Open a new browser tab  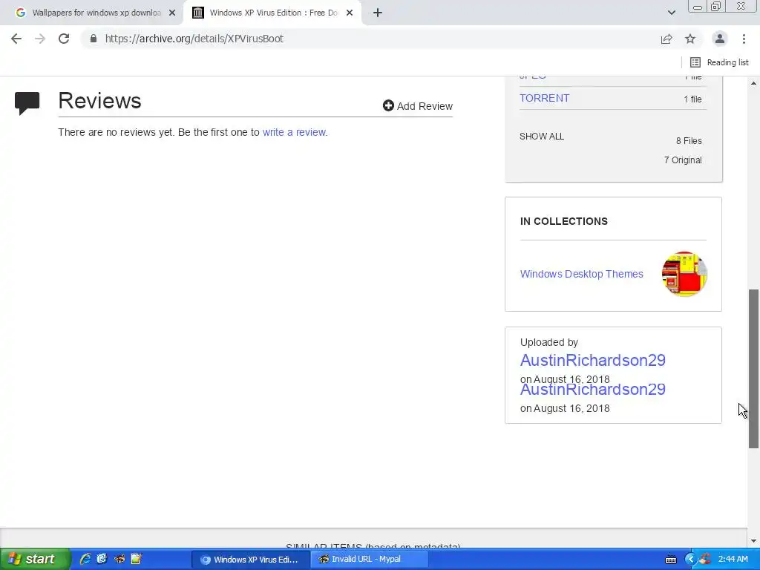pyautogui.click(x=378, y=13)
